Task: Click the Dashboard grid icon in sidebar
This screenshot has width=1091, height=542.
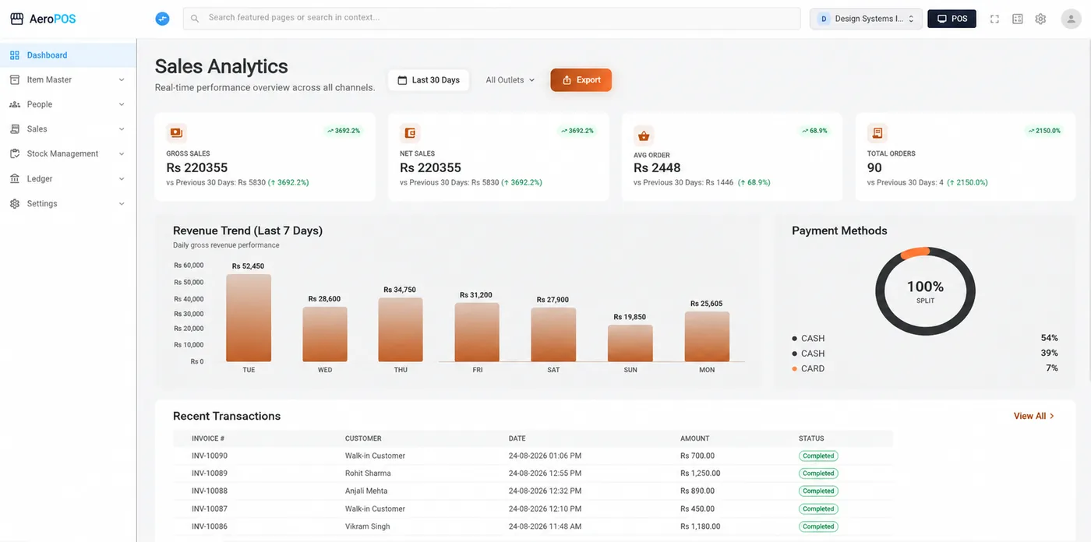Action: click(15, 55)
